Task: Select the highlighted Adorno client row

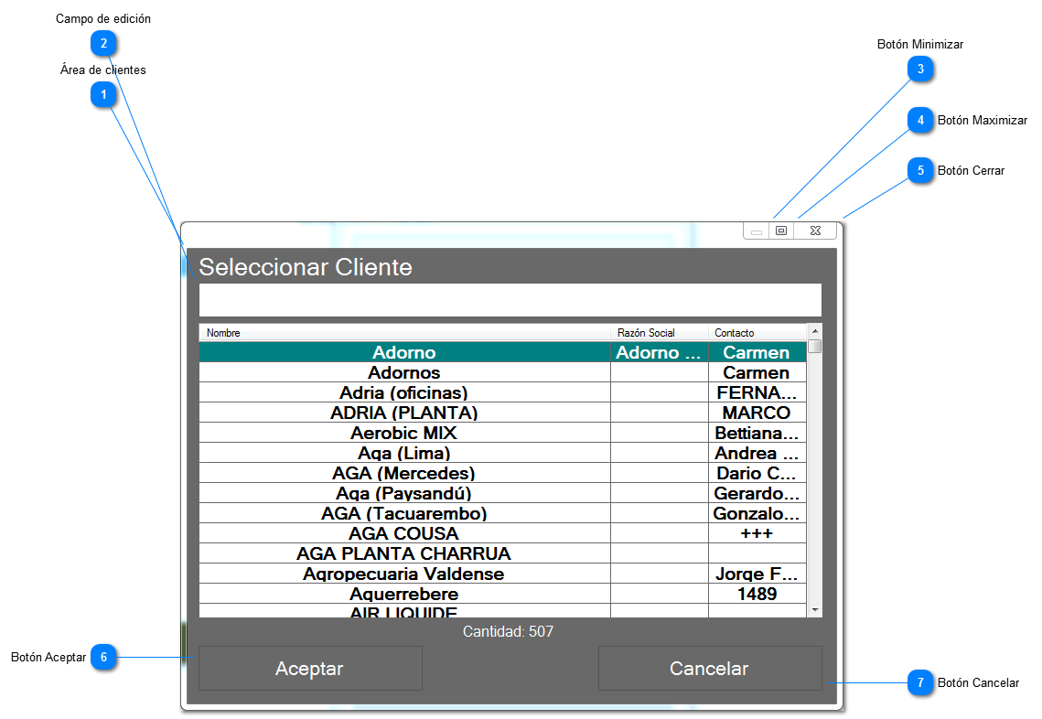Action: [x=404, y=352]
